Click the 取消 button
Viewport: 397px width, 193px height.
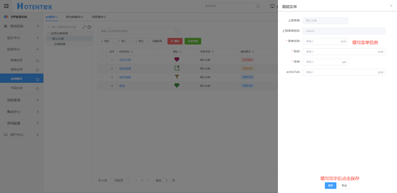click(344, 186)
